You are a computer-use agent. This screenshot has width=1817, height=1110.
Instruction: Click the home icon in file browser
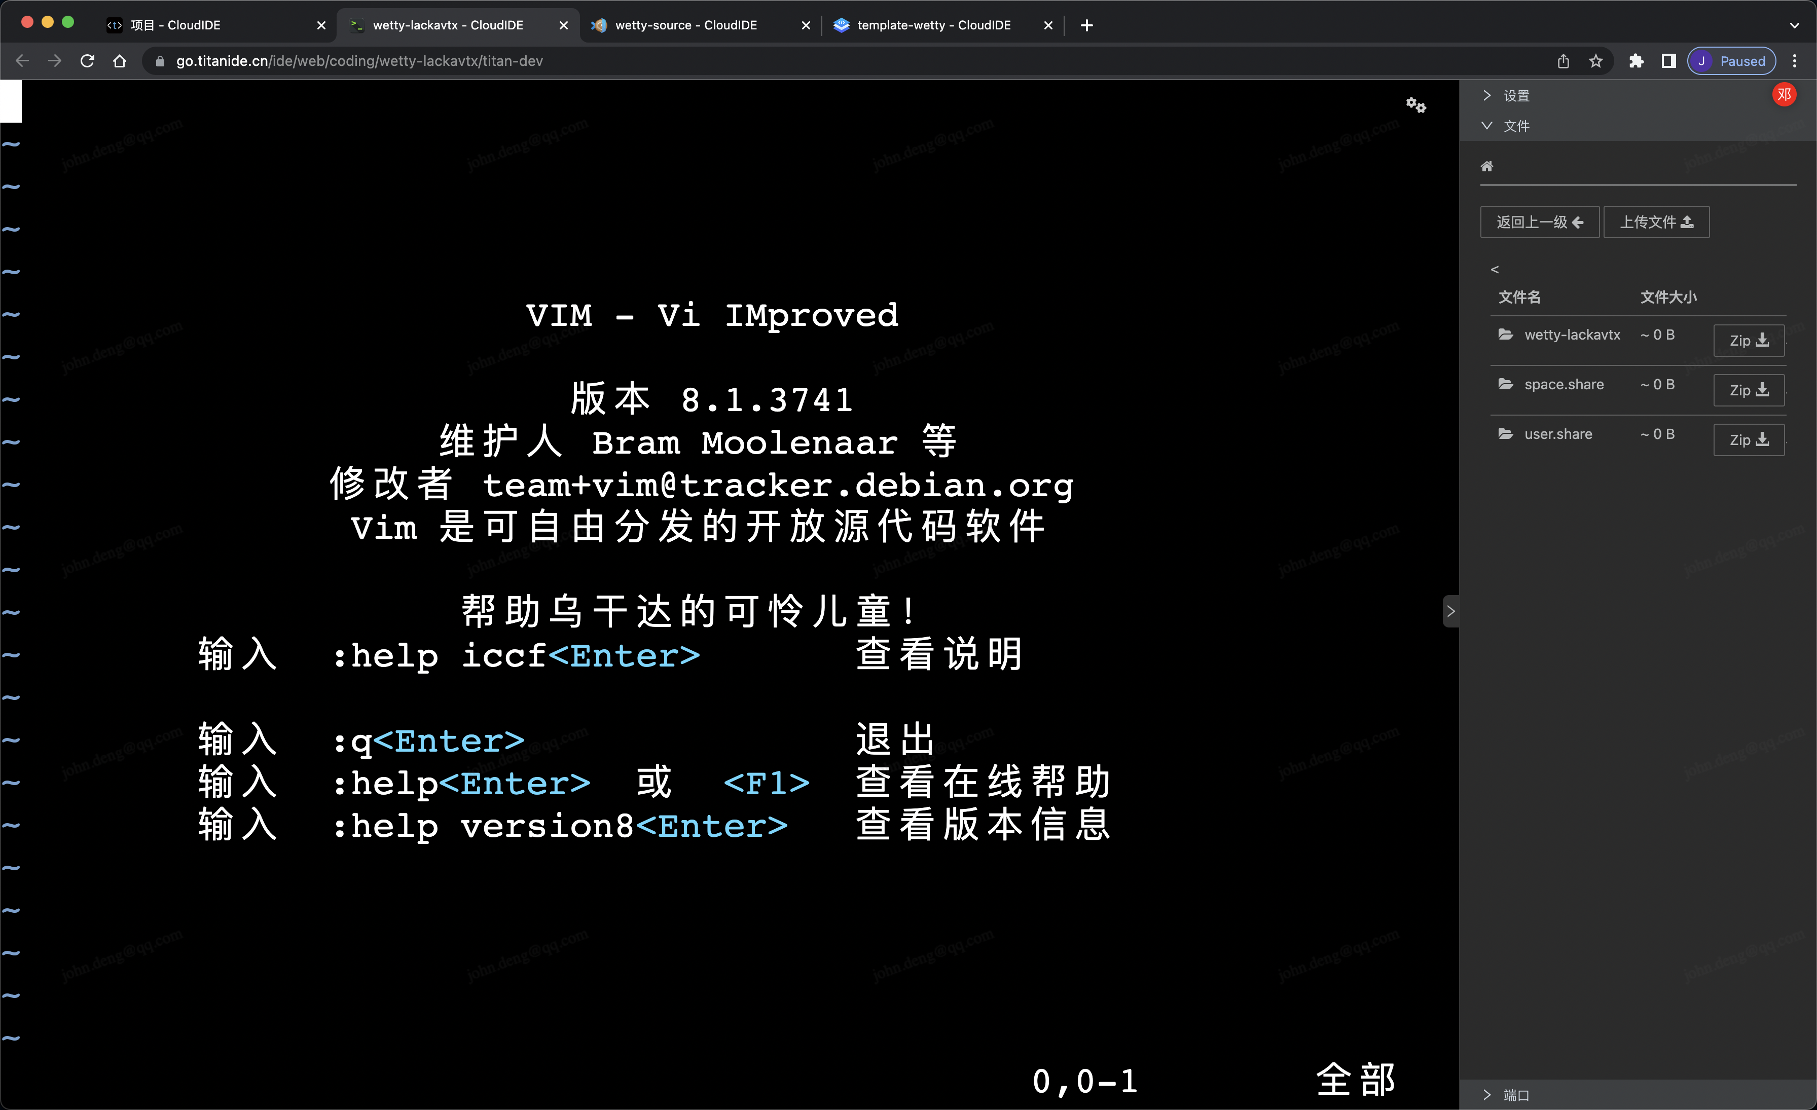[x=1486, y=167]
